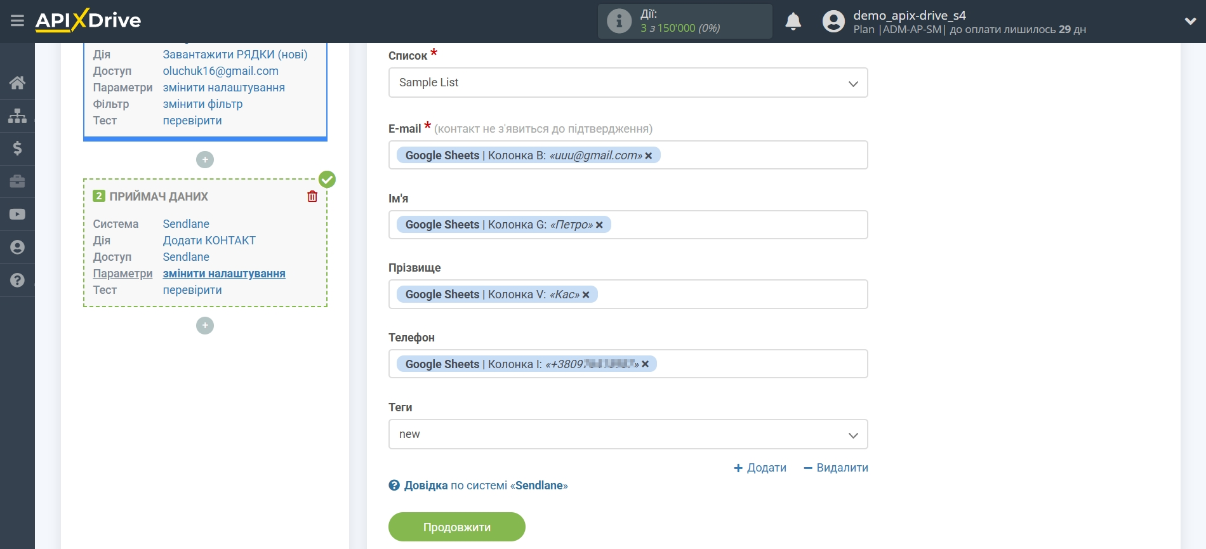Expand the account menu chevron
This screenshot has height=549, width=1206.
tap(1190, 21)
